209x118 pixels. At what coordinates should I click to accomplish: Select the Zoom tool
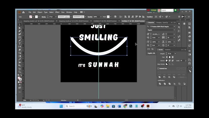click(x=20, y=72)
